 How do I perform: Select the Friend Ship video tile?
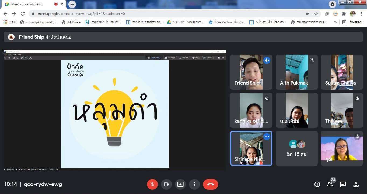(x=251, y=72)
